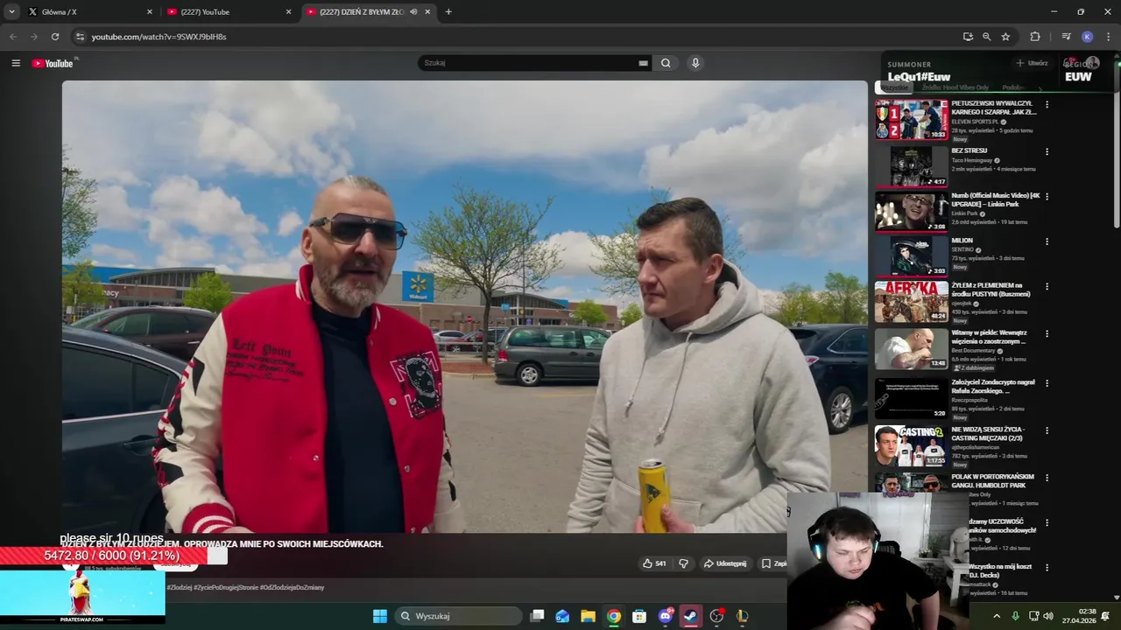Go to YouTube home via logo

tap(53, 63)
